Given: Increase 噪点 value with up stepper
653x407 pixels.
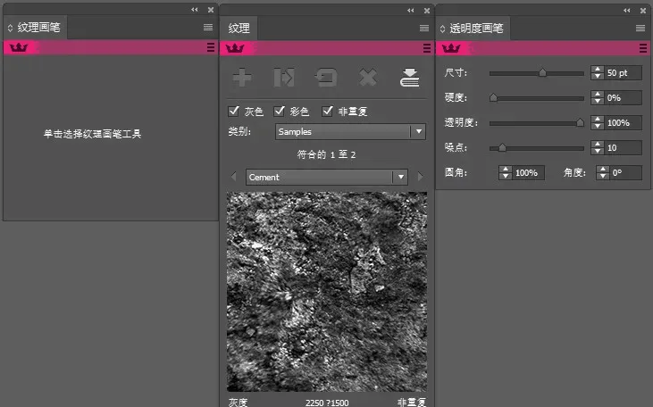Looking at the screenshot, I should (598, 144).
